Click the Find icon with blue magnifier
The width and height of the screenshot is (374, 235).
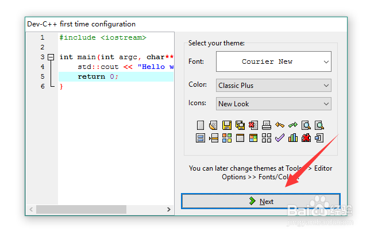pos(306,125)
